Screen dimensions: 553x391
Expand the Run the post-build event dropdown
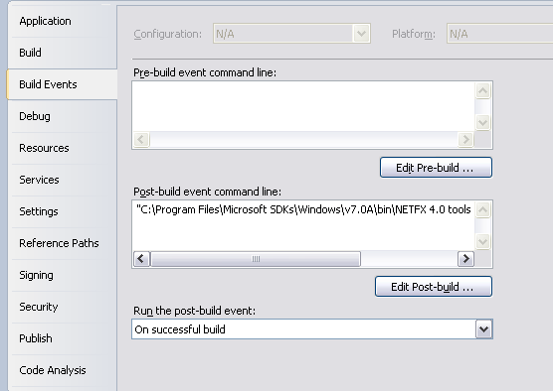[483, 329]
